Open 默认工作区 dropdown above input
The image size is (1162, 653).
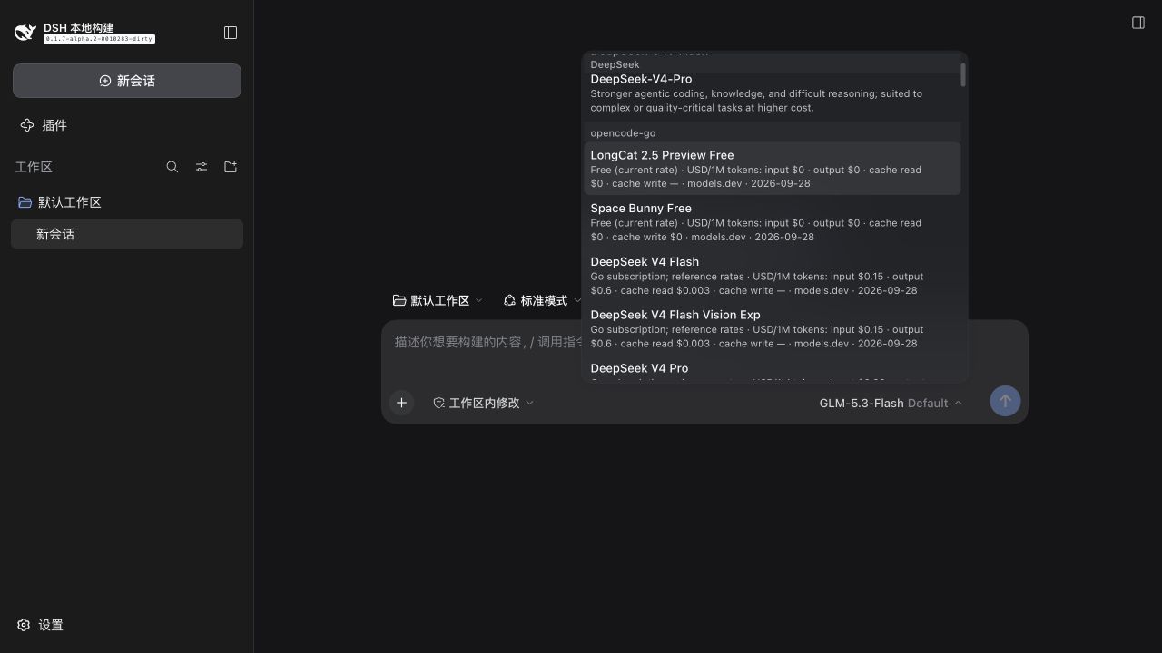coord(438,300)
